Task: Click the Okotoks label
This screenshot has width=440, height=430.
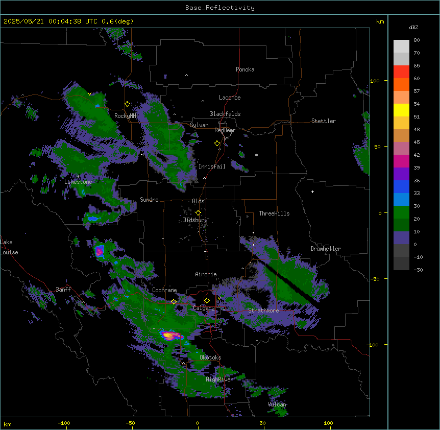Action: [x=210, y=357]
